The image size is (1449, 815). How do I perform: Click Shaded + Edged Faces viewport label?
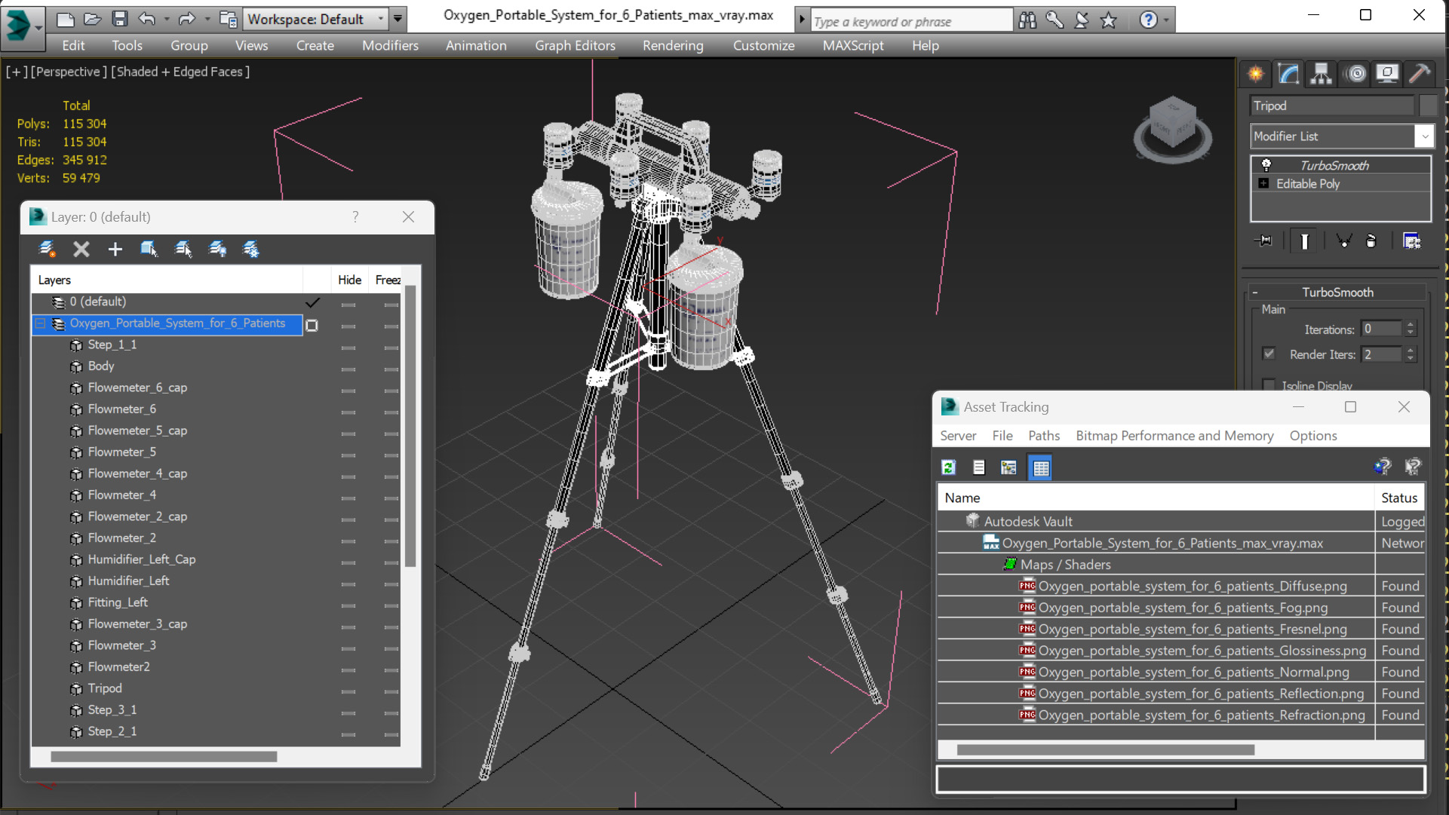point(180,72)
